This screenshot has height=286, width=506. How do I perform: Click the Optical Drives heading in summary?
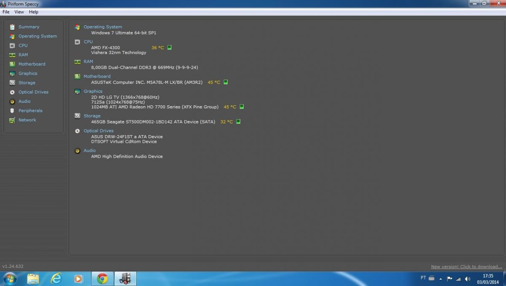coord(99,131)
